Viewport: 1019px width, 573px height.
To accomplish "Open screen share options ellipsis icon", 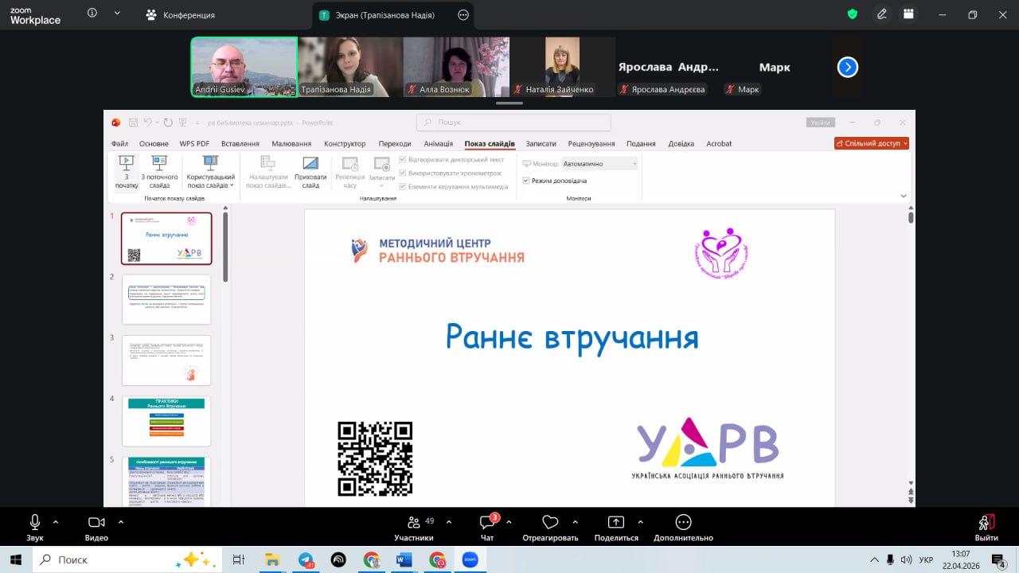I will coord(463,14).
